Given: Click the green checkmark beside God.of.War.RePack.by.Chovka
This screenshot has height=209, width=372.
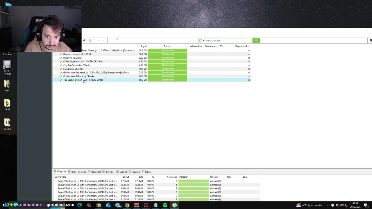Looking at the screenshot, I should tap(61, 76).
